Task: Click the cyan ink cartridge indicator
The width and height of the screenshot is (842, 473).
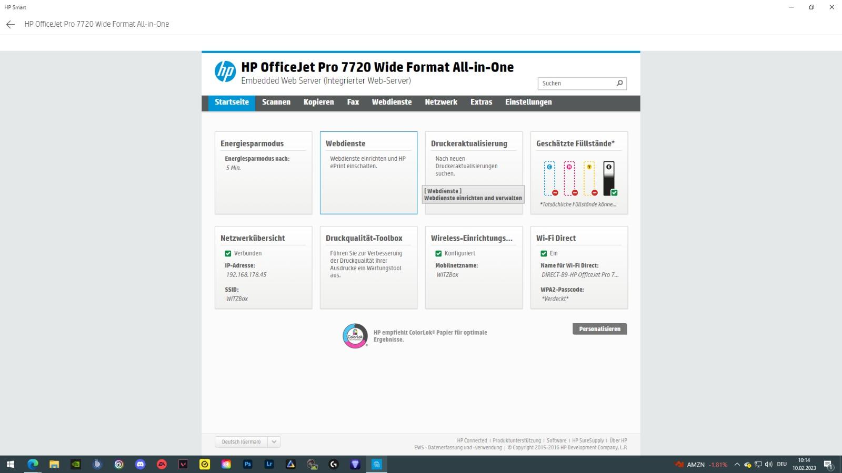Action: point(550,179)
